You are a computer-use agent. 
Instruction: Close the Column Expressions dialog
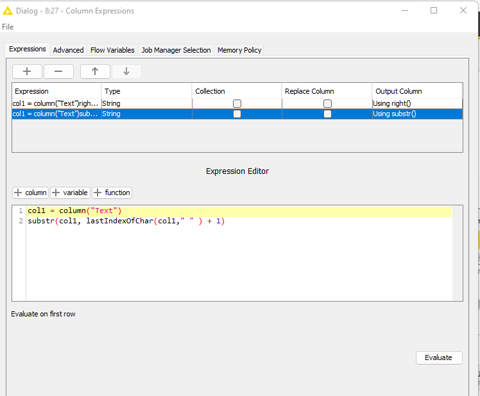[463, 10]
